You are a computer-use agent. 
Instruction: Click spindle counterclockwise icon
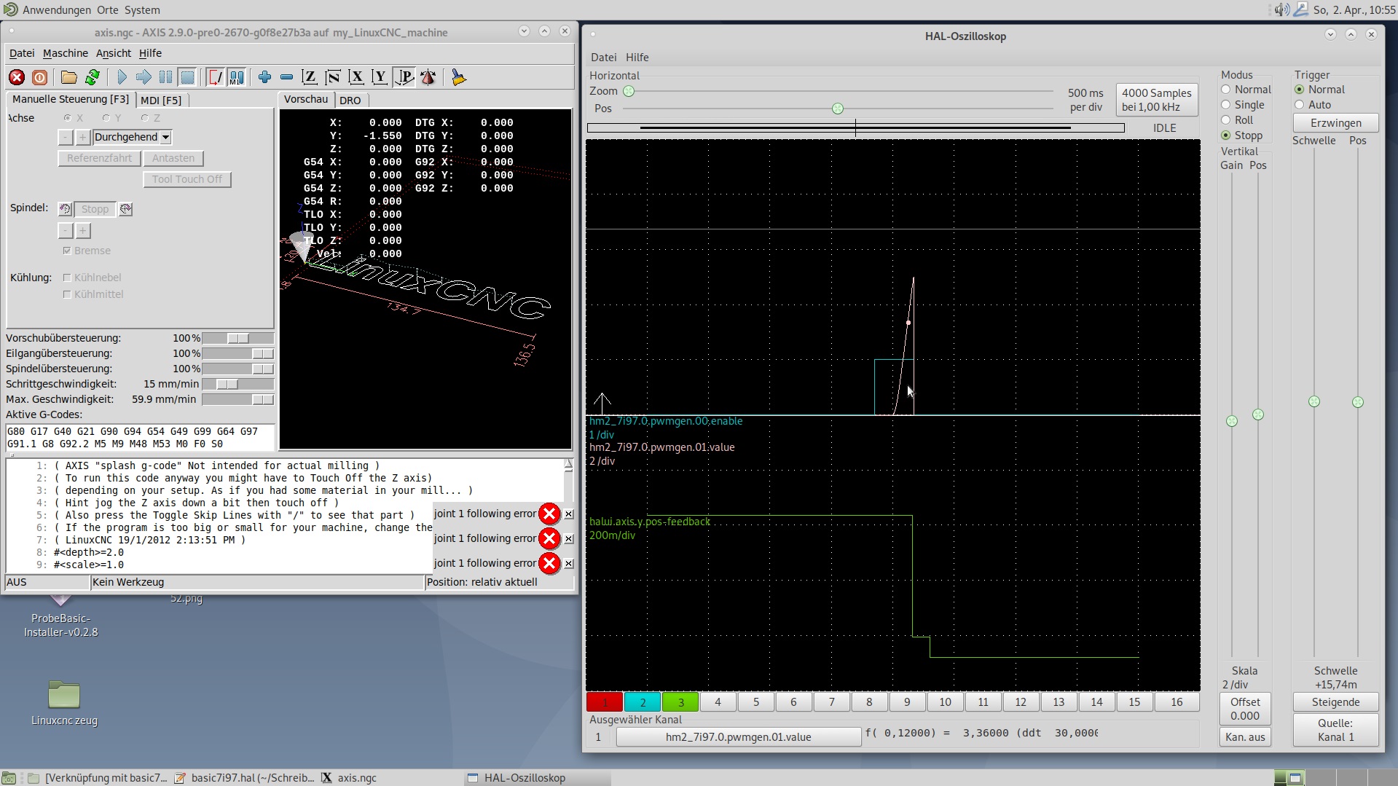click(65, 209)
